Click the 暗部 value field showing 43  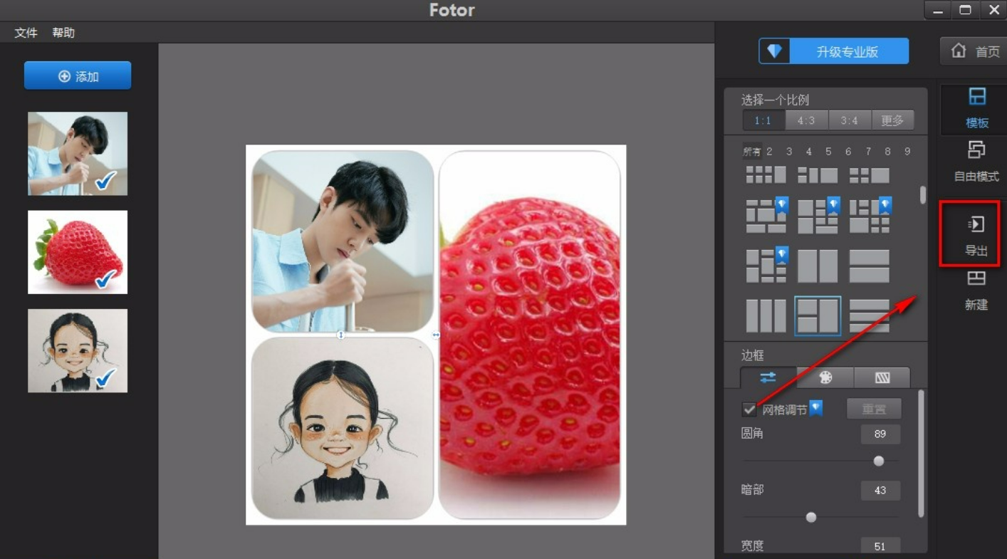pos(880,490)
